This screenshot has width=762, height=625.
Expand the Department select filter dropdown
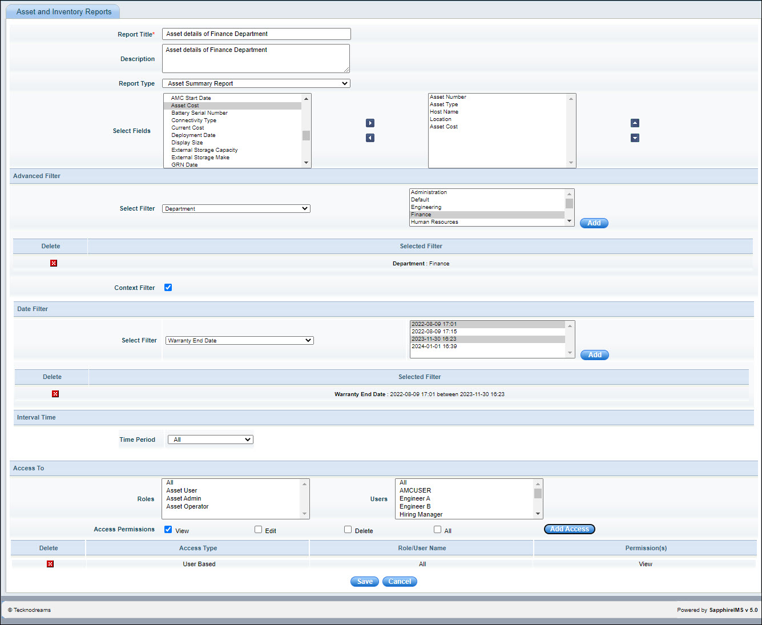pyautogui.click(x=236, y=209)
